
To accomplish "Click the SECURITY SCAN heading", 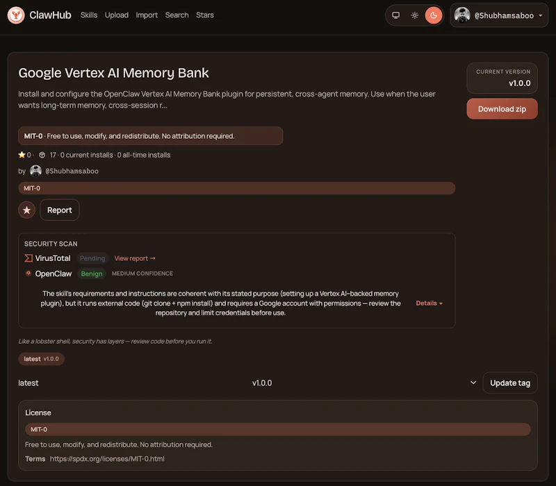I will click(51, 244).
